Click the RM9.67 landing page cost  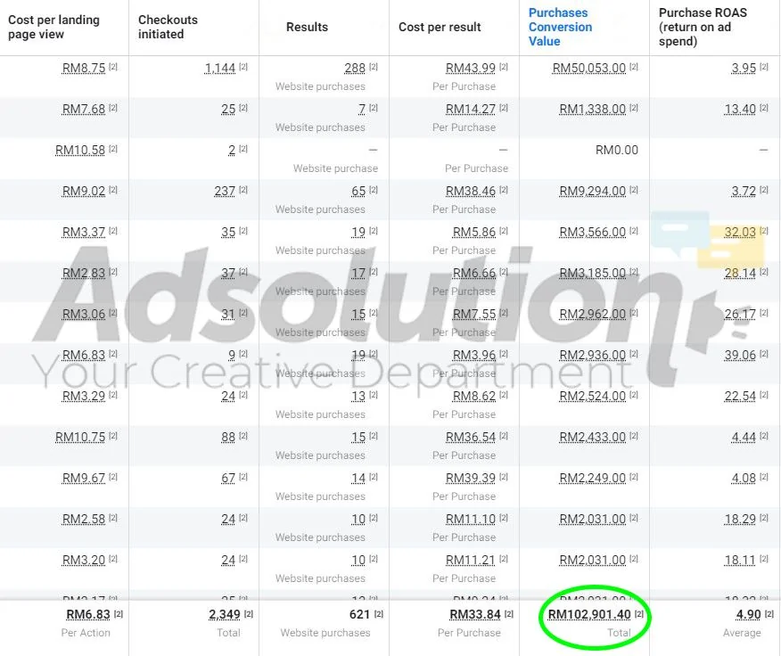click(x=84, y=478)
